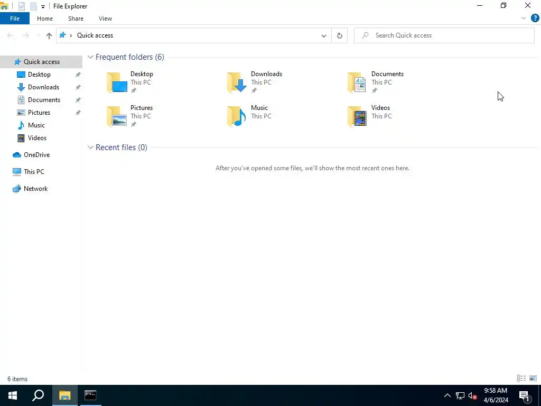Open the notification Action Center

[x=524, y=395]
